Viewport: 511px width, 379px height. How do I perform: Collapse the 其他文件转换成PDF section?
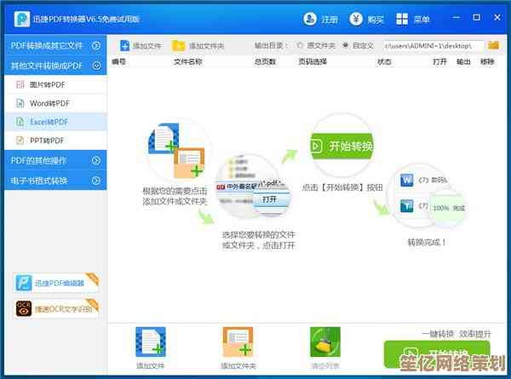[x=96, y=65]
